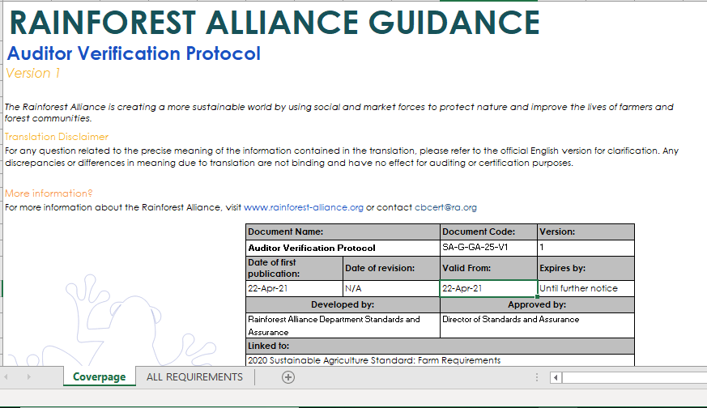Click the tab bar resize handle dots
This screenshot has width=707, height=408.
535,377
